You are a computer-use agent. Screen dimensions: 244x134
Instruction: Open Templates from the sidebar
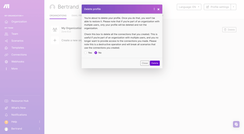[x=18, y=48]
